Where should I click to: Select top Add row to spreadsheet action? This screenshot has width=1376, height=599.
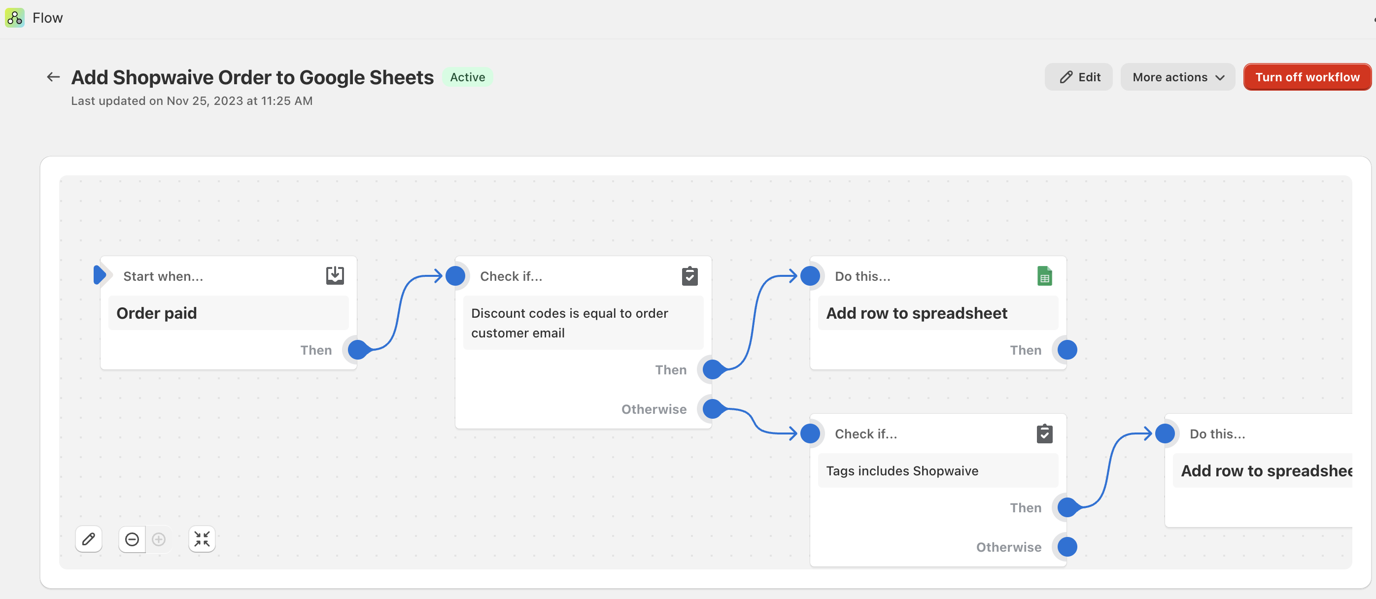click(938, 313)
